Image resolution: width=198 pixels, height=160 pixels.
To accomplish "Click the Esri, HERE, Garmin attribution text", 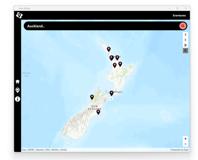I will pos(44,150).
